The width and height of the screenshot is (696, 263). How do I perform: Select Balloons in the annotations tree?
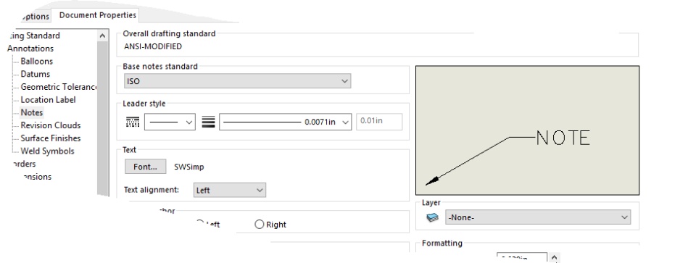36,61
